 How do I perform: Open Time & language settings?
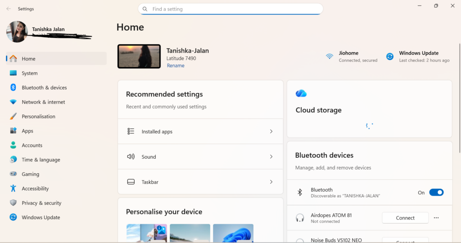56,159
